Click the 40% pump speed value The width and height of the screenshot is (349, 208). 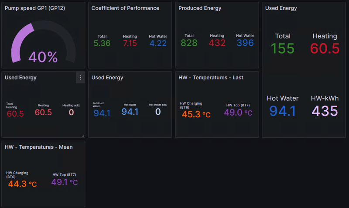coord(43,57)
